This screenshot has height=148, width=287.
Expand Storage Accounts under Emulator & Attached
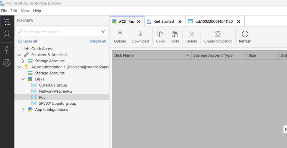[x=23, y=61]
